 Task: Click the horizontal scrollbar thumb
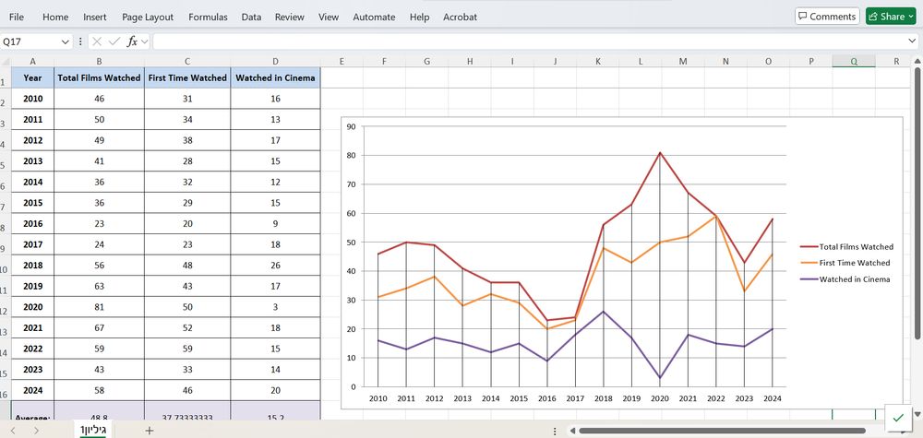(x=723, y=431)
